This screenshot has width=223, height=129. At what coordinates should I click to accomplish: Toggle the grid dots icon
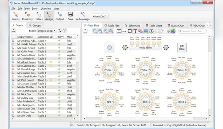point(157,31)
